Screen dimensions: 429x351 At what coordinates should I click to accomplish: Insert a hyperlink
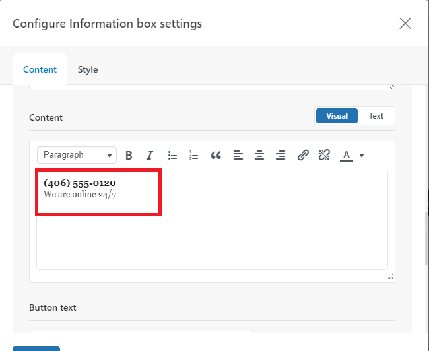pos(303,156)
